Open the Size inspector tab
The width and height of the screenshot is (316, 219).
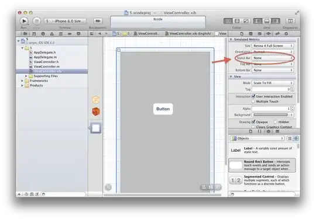[x=277, y=34]
